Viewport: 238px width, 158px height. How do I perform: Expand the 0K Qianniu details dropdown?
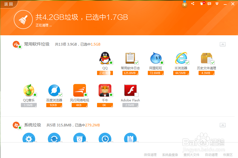pos(105,105)
